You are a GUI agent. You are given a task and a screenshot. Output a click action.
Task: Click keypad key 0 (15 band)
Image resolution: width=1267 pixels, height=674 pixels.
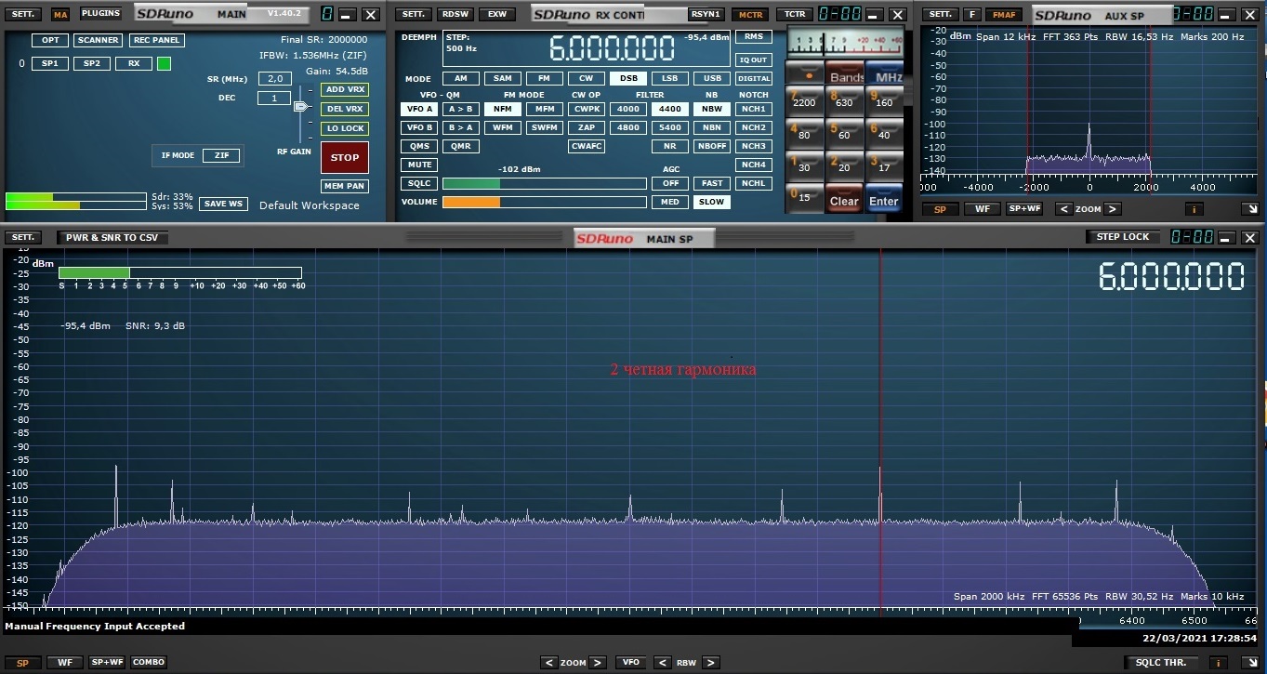point(805,197)
